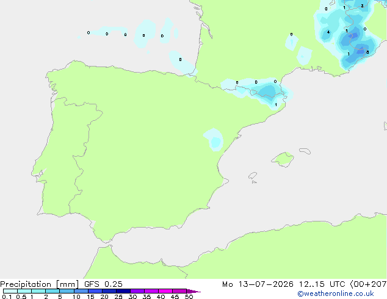The image size is (387, 299).
Task: Click the purple 30 mm legend swatch
Action: pos(137,291)
